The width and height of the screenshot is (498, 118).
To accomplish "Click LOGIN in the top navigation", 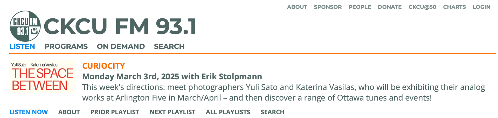I will 481,7.
